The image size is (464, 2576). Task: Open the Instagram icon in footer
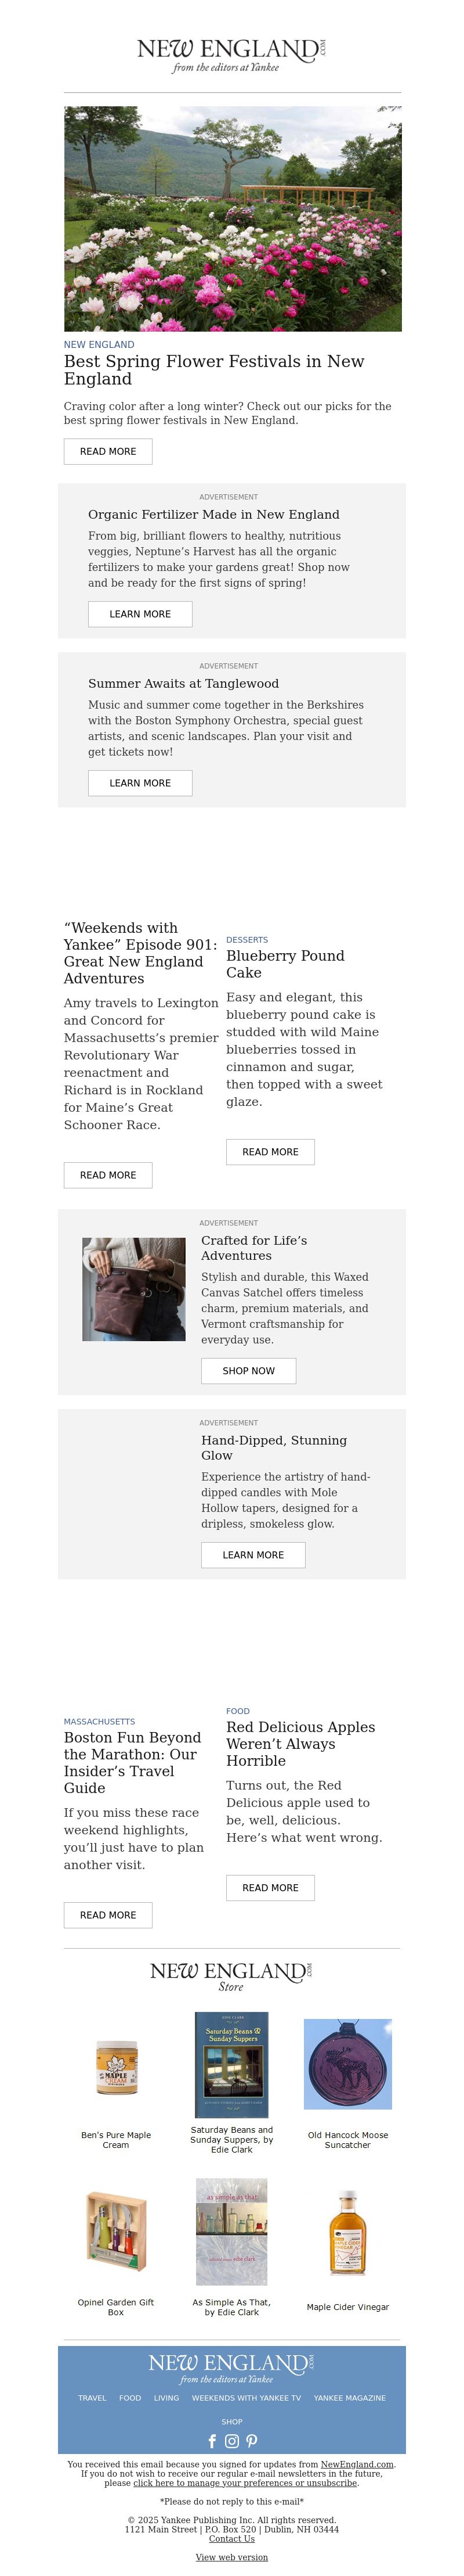231,2441
